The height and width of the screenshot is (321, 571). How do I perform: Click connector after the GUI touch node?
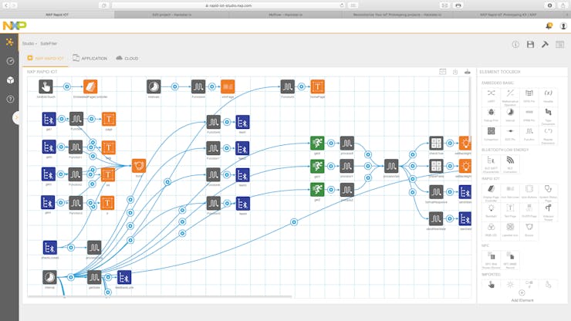coord(66,86)
